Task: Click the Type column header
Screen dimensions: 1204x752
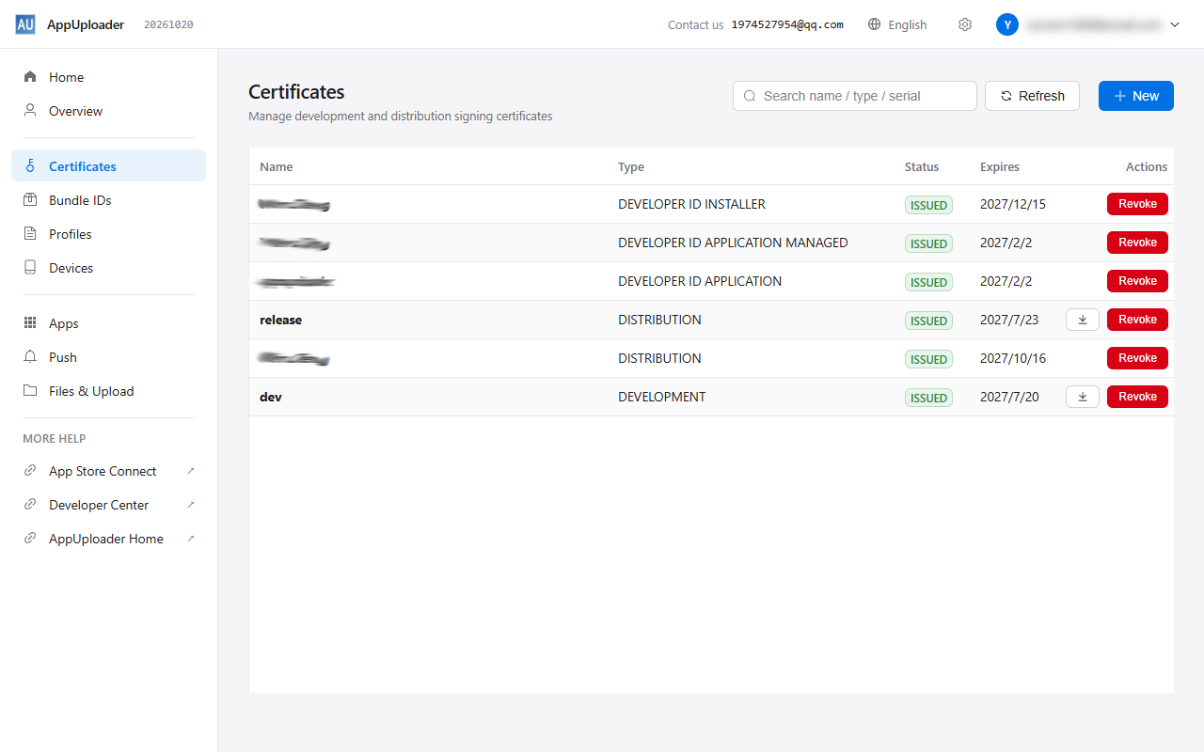Action: point(631,166)
